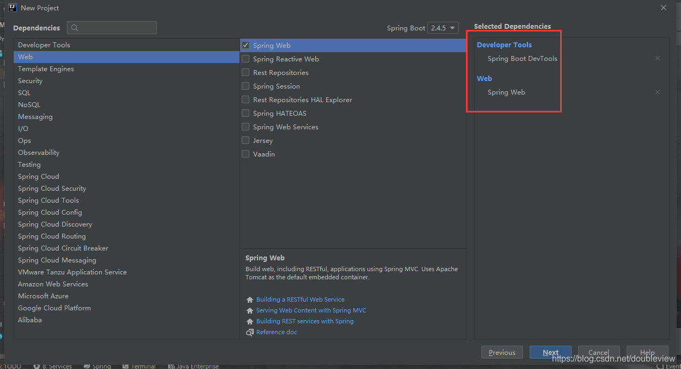This screenshot has height=369, width=681.
Task: Select Spring Cloud Routing category
Action: pos(126,236)
